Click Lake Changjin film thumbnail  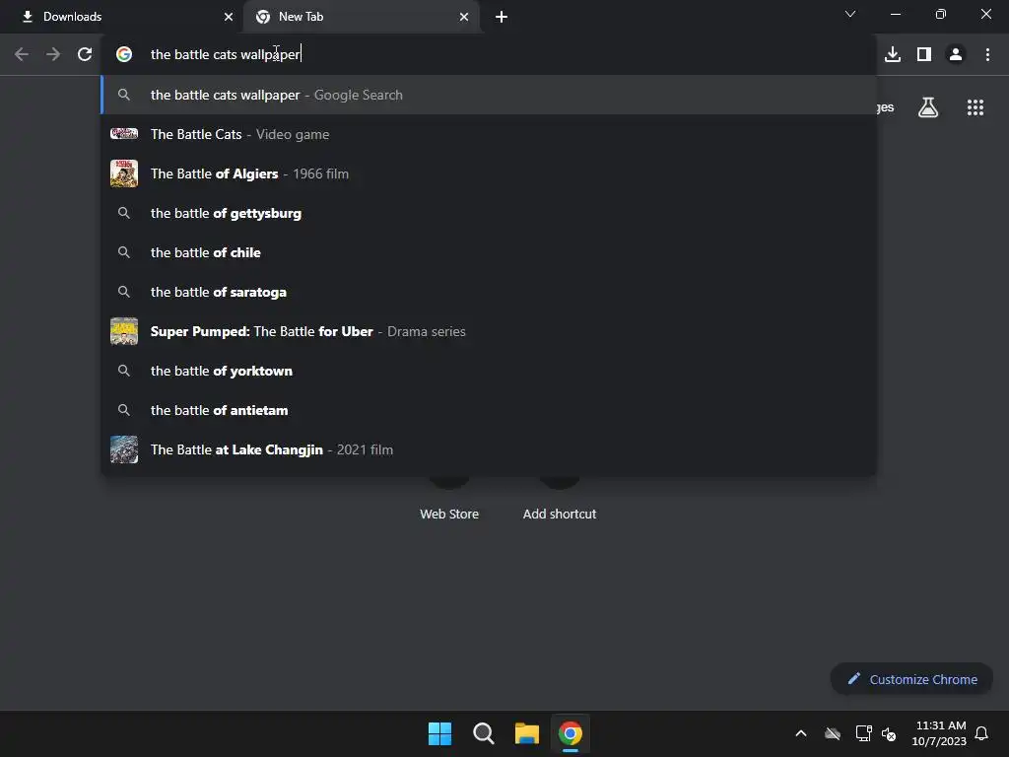tap(124, 449)
